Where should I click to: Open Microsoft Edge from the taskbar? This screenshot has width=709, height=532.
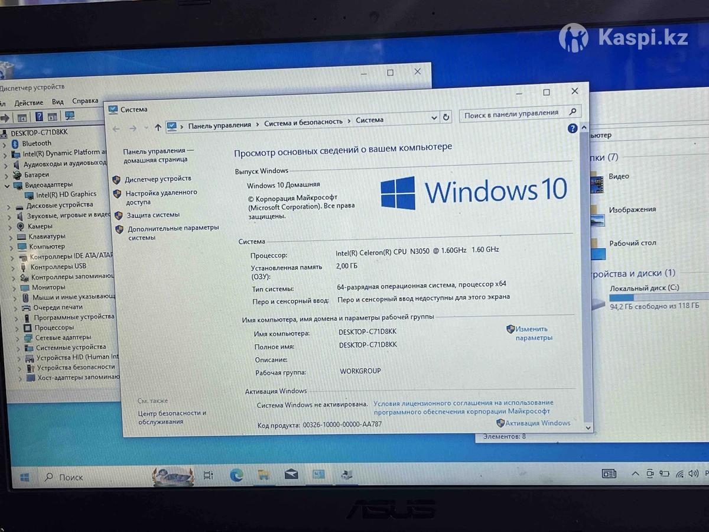coord(236,475)
